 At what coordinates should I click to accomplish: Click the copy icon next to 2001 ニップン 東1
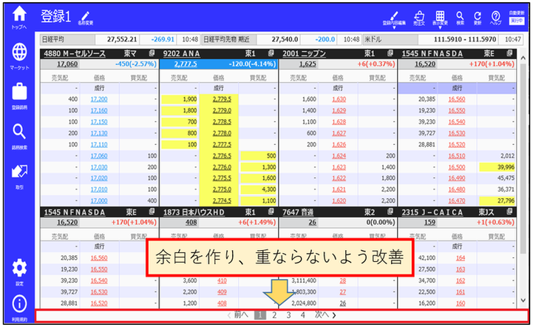pyautogui.click(x=390, y=53)
